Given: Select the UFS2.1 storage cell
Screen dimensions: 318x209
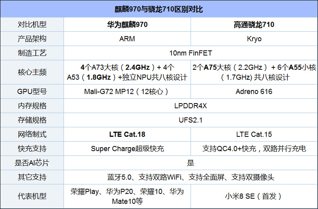Looking at the screenshot, I should pyautogui.click(x=191, y=120).
